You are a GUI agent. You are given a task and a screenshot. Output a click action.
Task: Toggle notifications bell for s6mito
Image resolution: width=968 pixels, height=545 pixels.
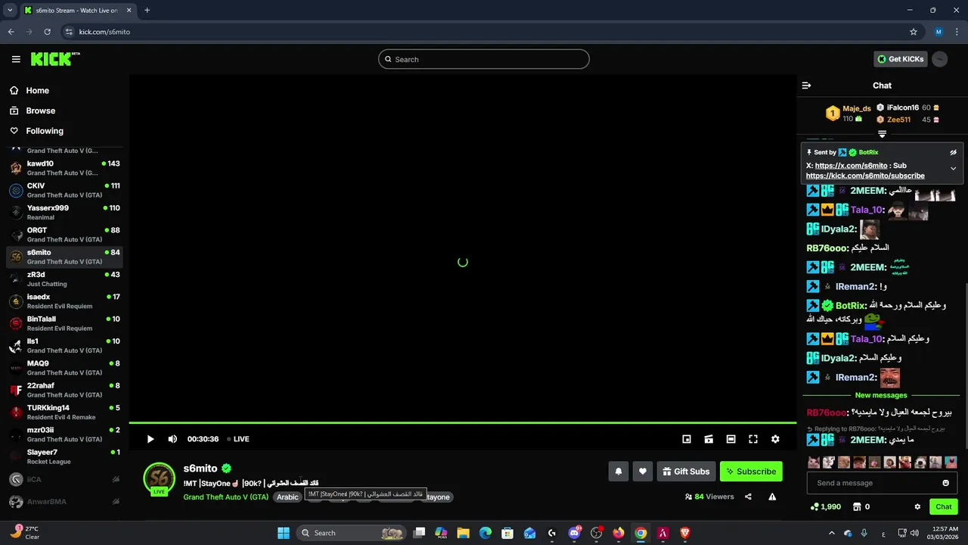(x=619, y=472)
